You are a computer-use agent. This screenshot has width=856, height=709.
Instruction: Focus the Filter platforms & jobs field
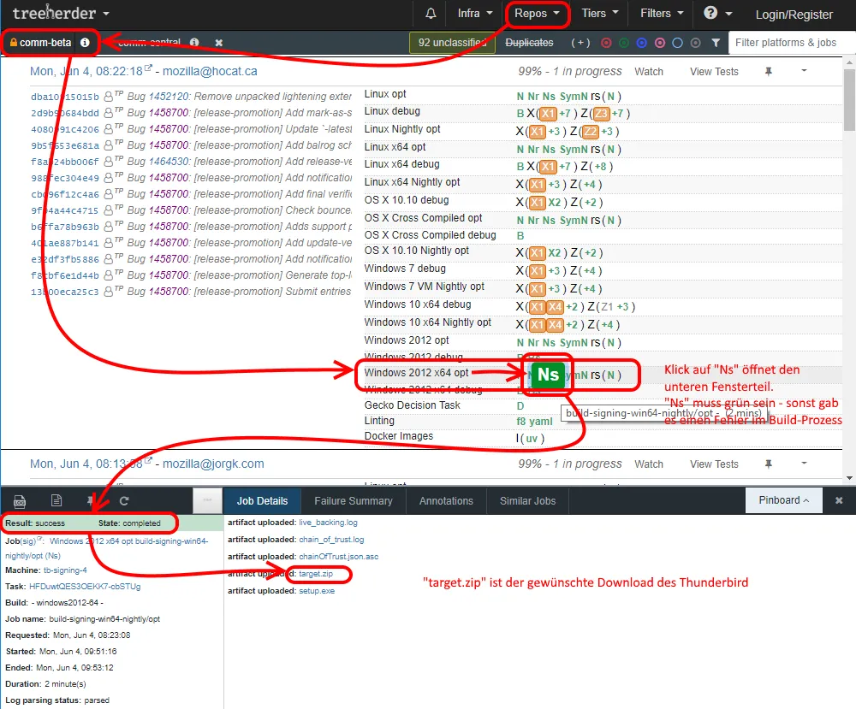click(791, 43)
